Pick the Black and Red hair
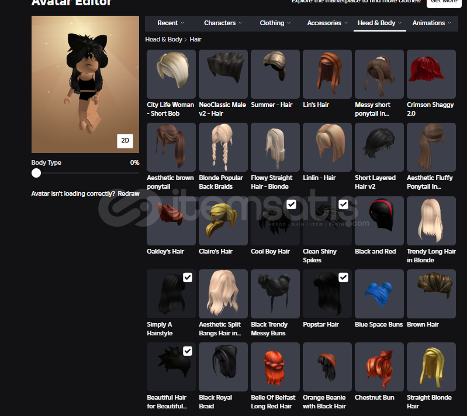Screen dimensions: 467x416 (379, 221)
